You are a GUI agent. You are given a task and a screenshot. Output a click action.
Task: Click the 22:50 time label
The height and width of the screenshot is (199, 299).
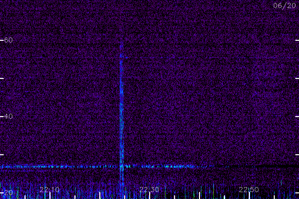(249, 190)
